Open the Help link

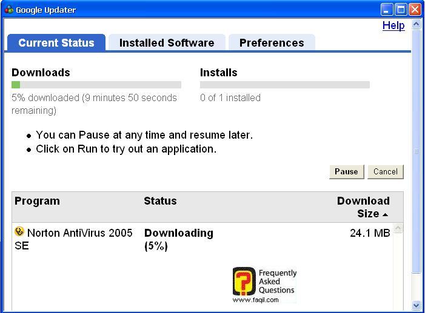coord(393,25)
